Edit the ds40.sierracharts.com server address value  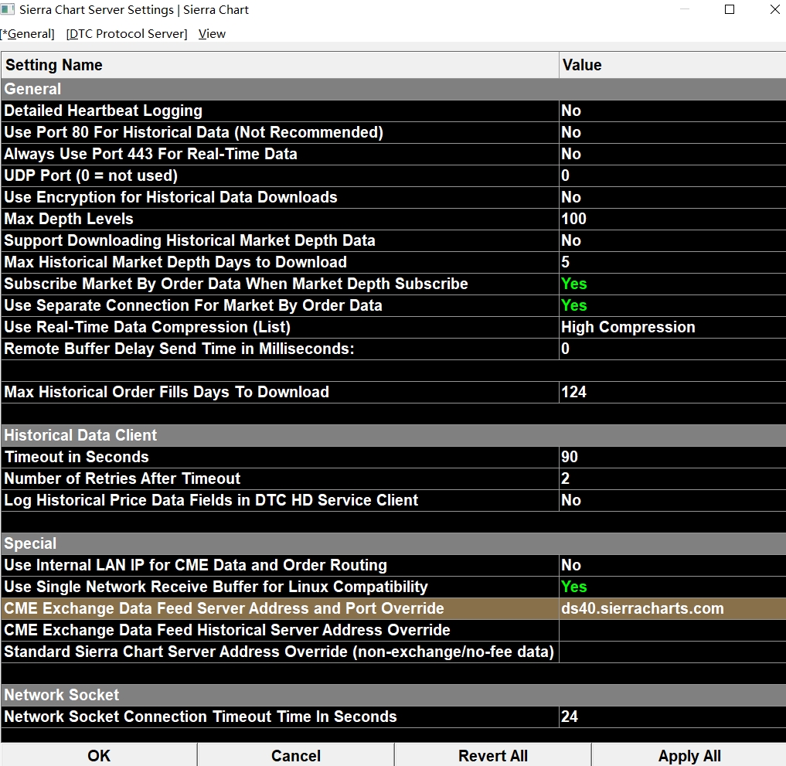pos(672,608)
